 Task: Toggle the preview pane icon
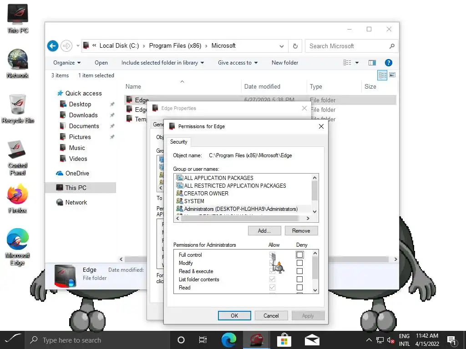click(x=372, y=63)
